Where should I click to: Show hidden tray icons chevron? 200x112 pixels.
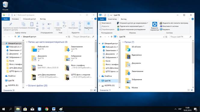coord(176,109)
